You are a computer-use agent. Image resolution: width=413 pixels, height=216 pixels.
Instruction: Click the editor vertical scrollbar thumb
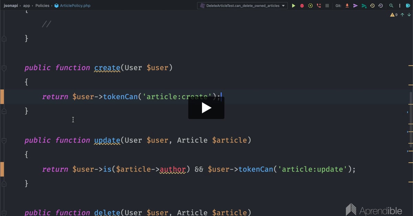coord(410,119)
